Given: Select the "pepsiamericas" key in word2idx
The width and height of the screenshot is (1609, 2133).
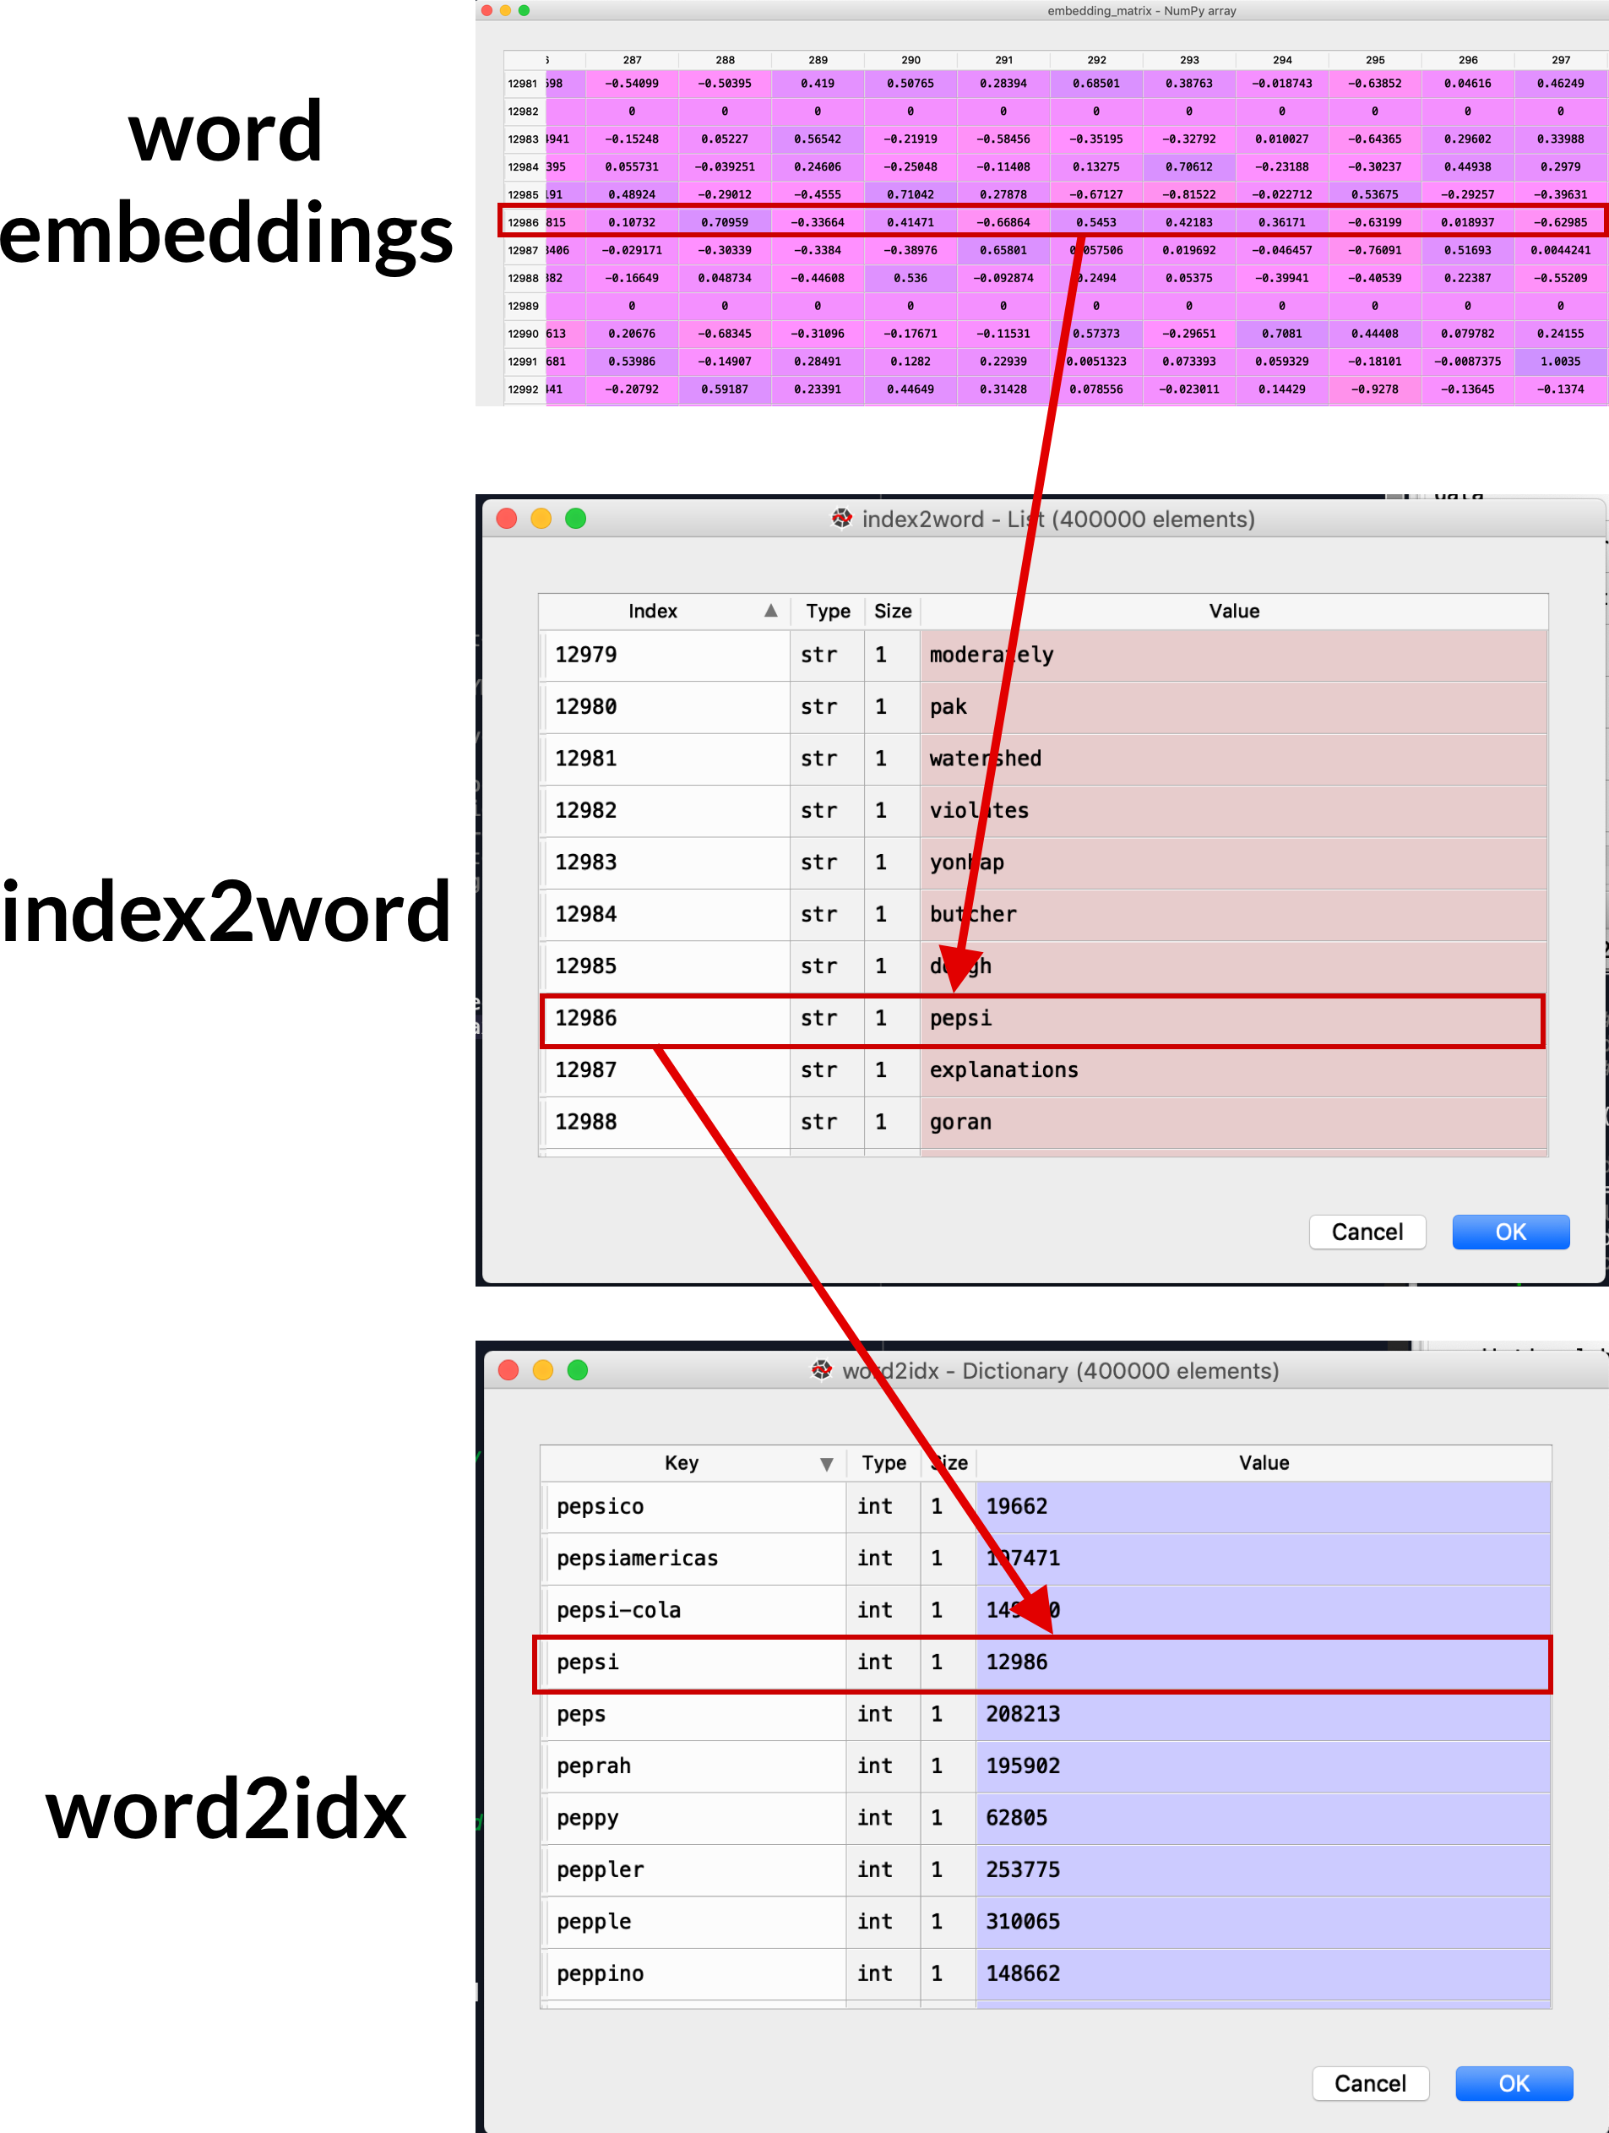Looking at the screenshot, I should 637,1558.
